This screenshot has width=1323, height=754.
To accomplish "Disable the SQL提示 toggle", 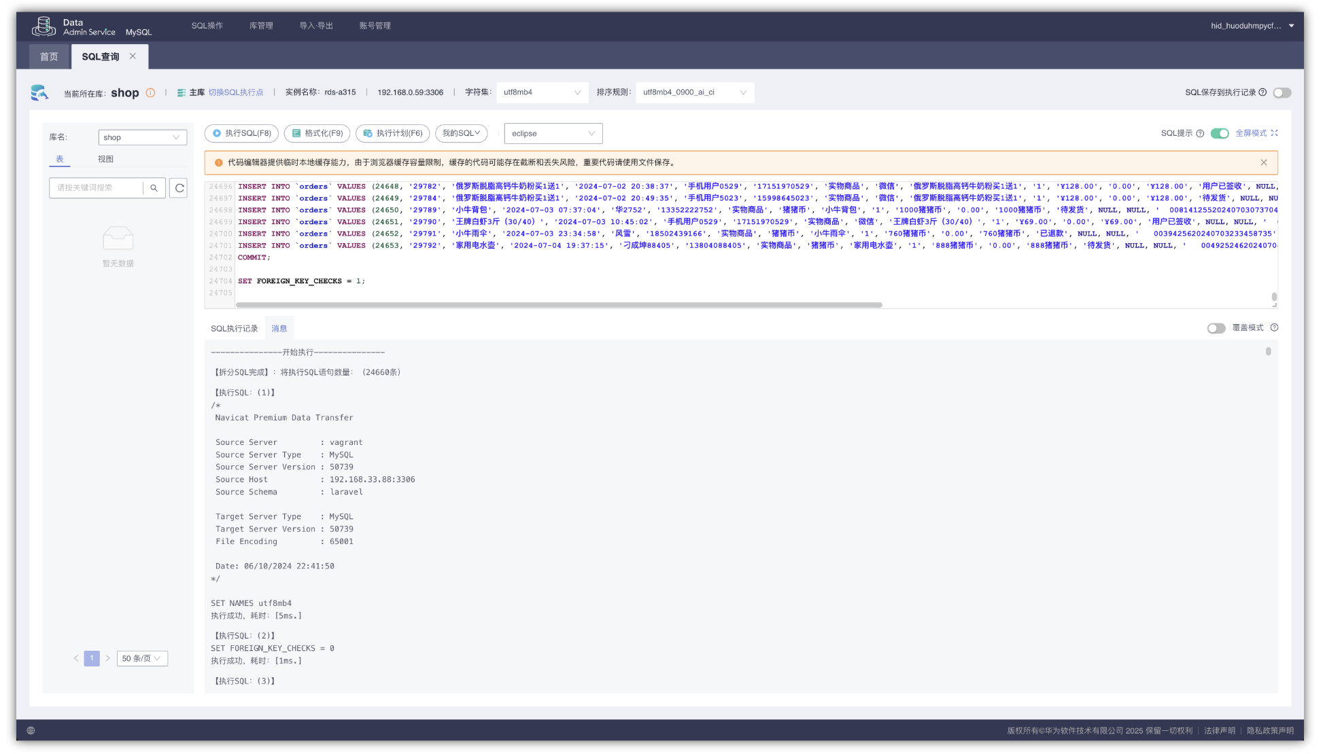I will pos(1220,134).
